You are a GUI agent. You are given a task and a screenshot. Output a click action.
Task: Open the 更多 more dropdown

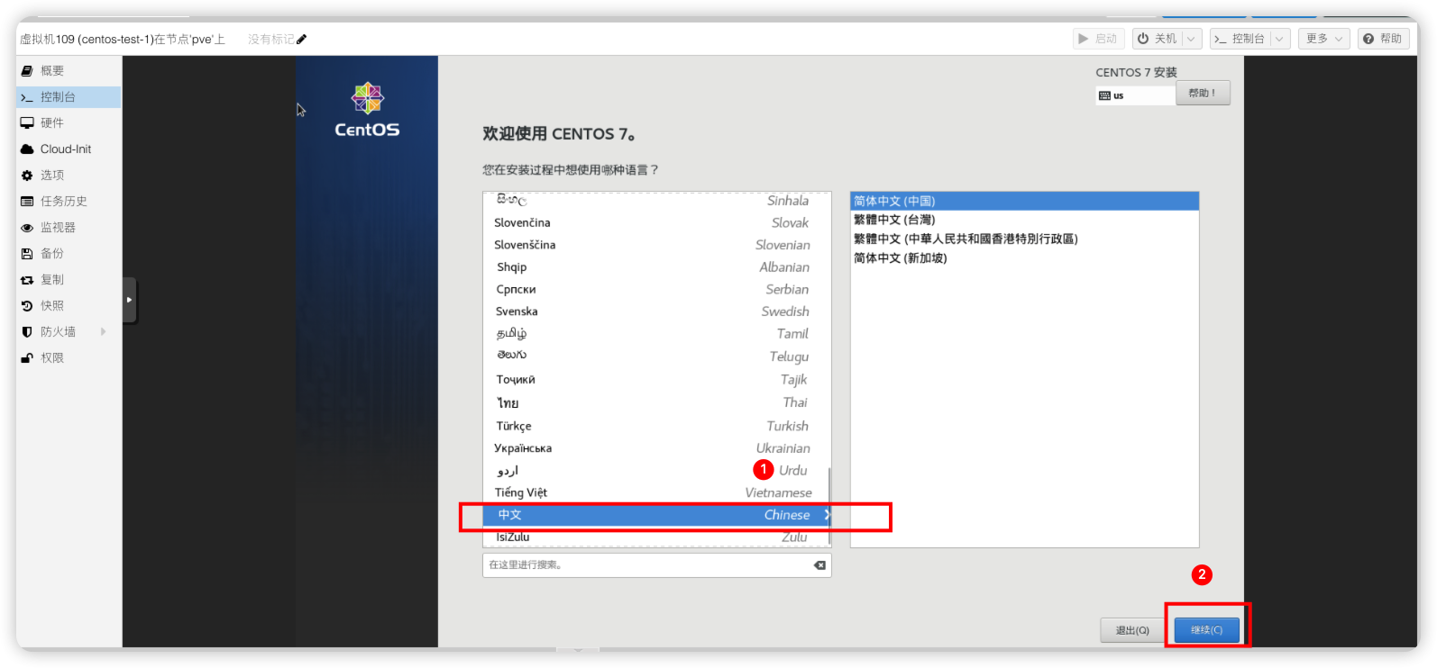[x=1324, y=39]
